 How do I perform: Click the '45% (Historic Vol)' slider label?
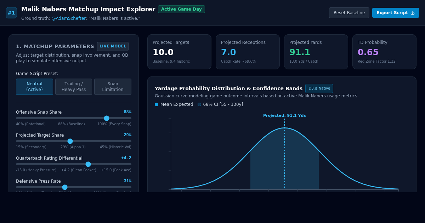(x=115, y=147)
